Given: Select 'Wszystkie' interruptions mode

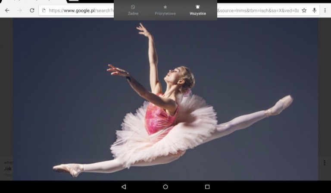Looking at the screenshot, I should pos(198,10).
